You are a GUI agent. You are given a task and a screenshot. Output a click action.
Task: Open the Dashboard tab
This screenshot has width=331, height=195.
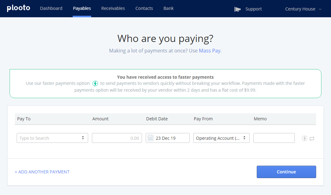[51, 8]
